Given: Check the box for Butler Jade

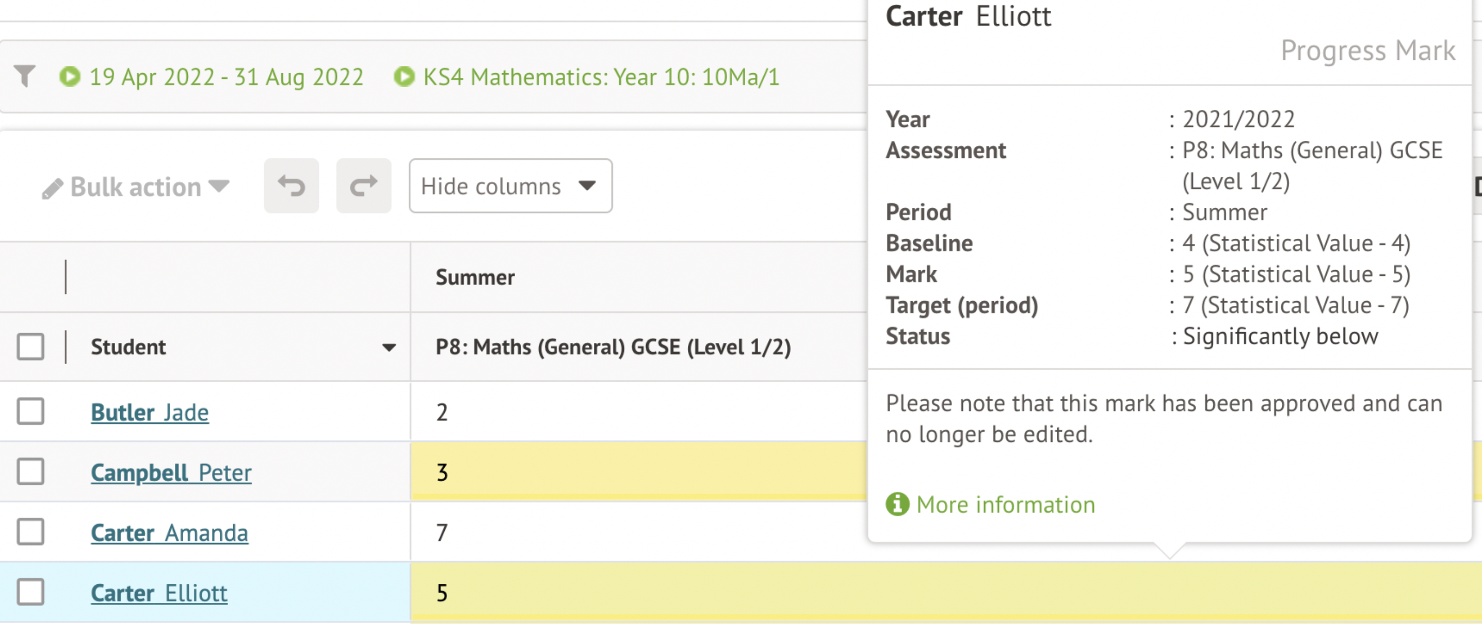Looking at the screenshot, I should point(30,412).
